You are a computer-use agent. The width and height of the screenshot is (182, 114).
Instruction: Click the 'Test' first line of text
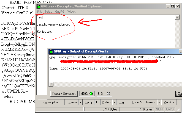click(x=40, y=17)
